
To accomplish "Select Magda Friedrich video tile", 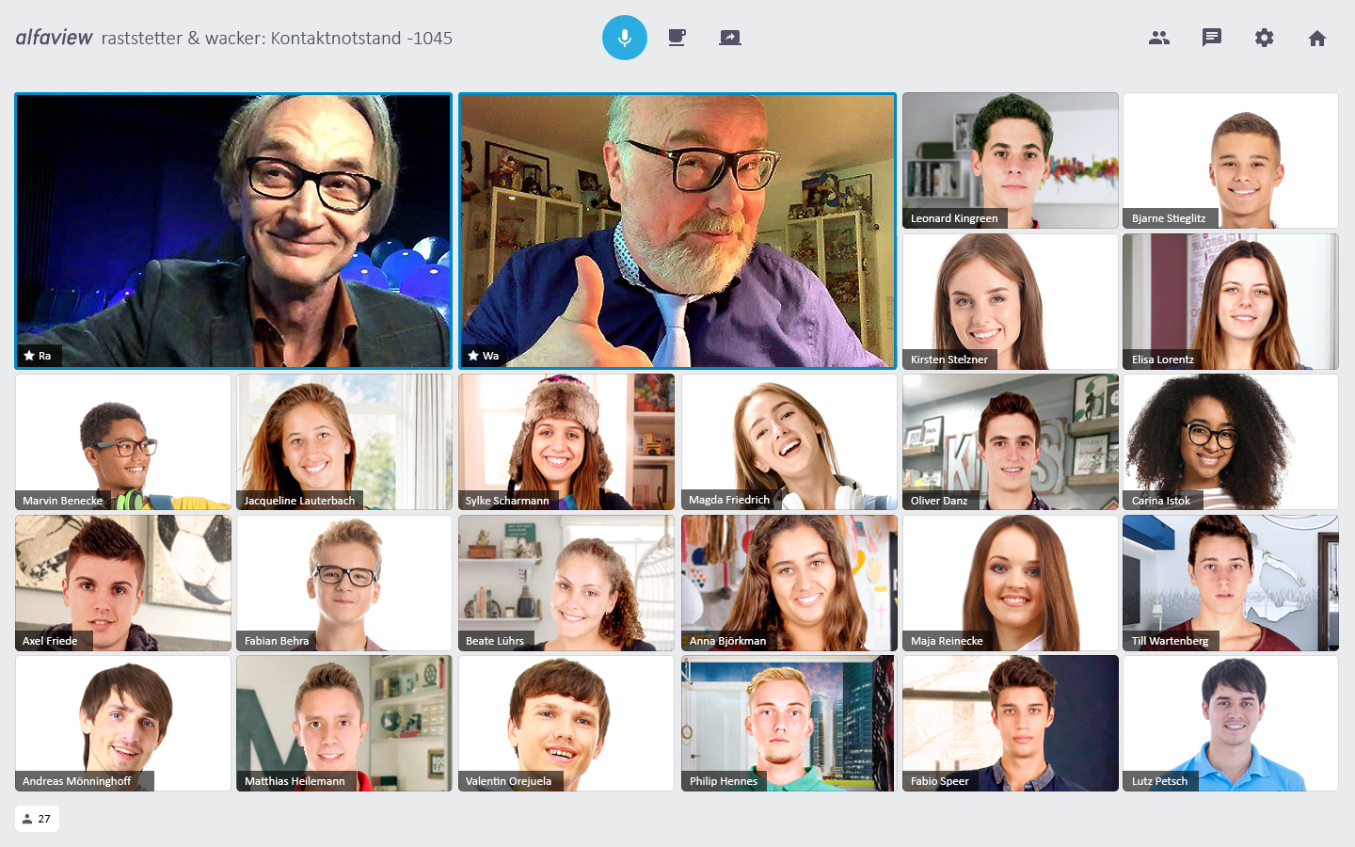I will 789,442.
